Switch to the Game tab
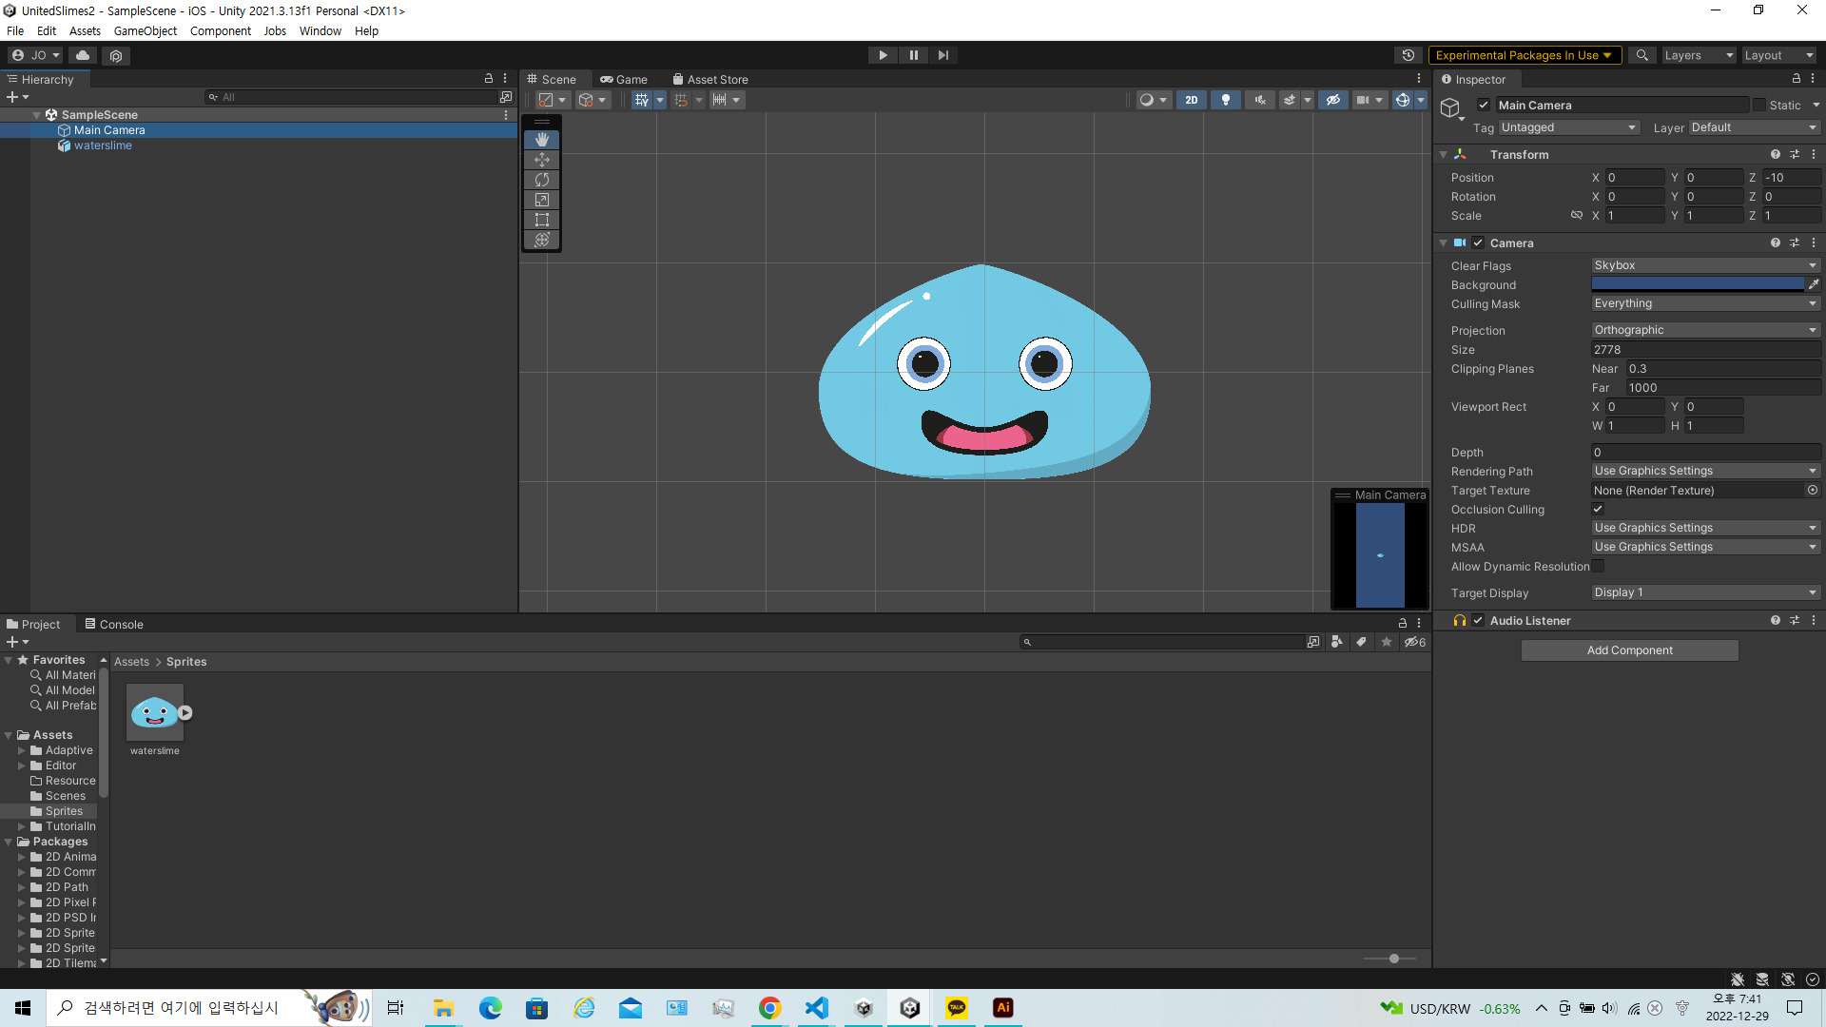The width and height of the screenshot is (1826, 1027). click(x=624, y=79)
